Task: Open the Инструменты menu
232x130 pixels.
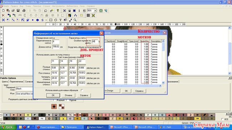Action: (58, 6)
